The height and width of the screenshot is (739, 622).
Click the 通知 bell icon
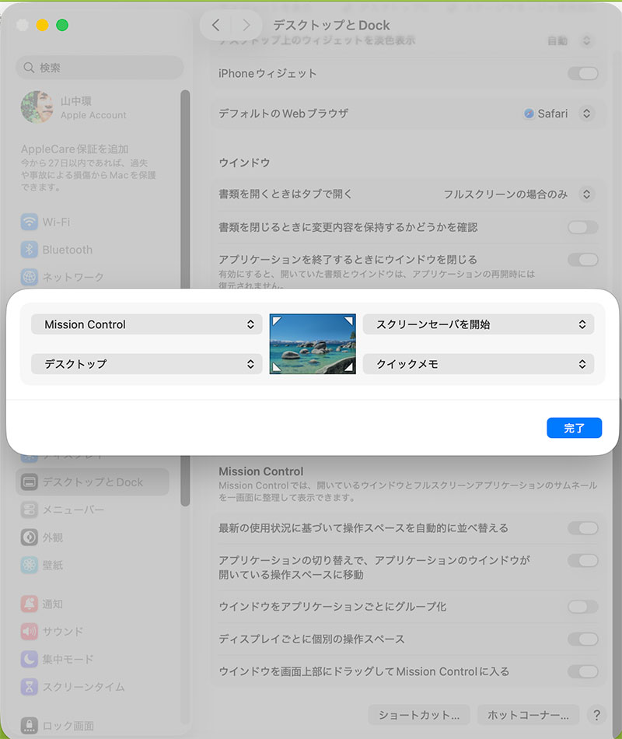30,604
